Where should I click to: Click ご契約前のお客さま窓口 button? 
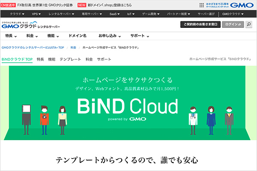[x=200, y=24]
